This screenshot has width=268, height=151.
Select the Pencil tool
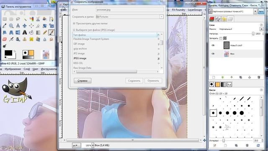(x=45, y=32)
